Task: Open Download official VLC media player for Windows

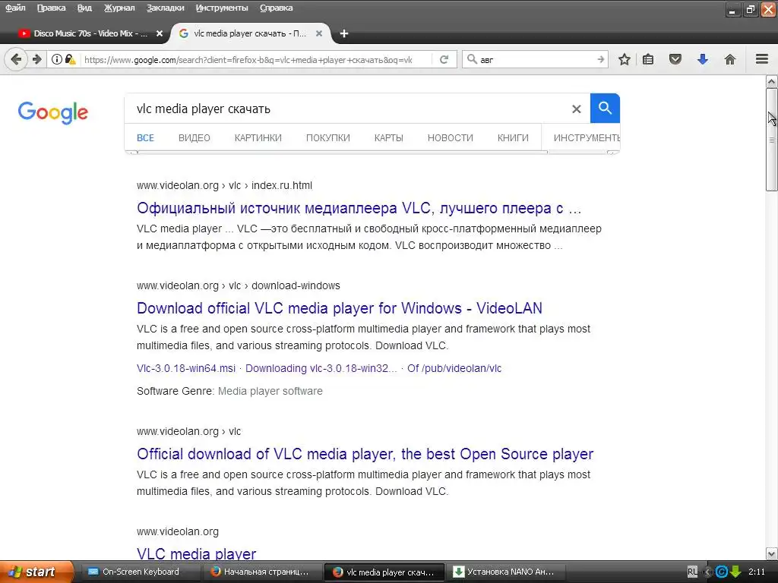Action: (x=340, y=308)
